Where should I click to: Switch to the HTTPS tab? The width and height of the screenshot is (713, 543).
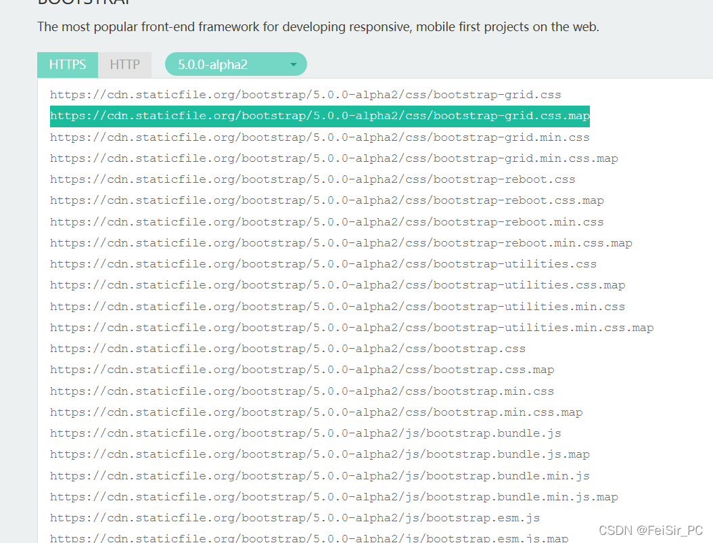pyautogui.click(x=67, y=64)
